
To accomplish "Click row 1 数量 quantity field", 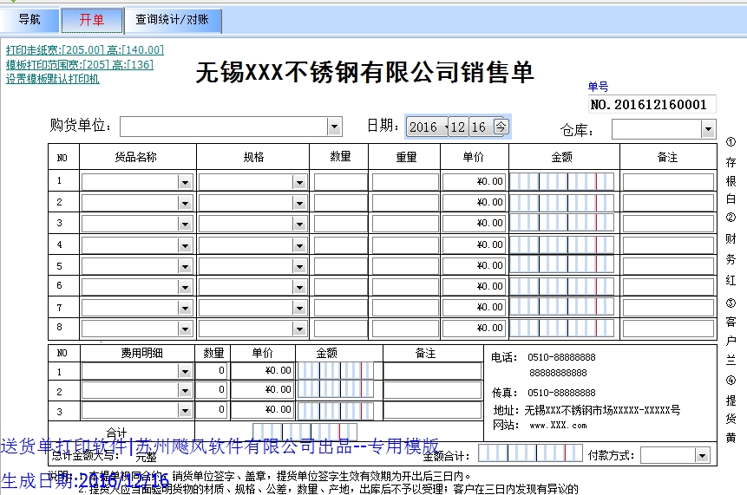I will (x=341, y=182).
